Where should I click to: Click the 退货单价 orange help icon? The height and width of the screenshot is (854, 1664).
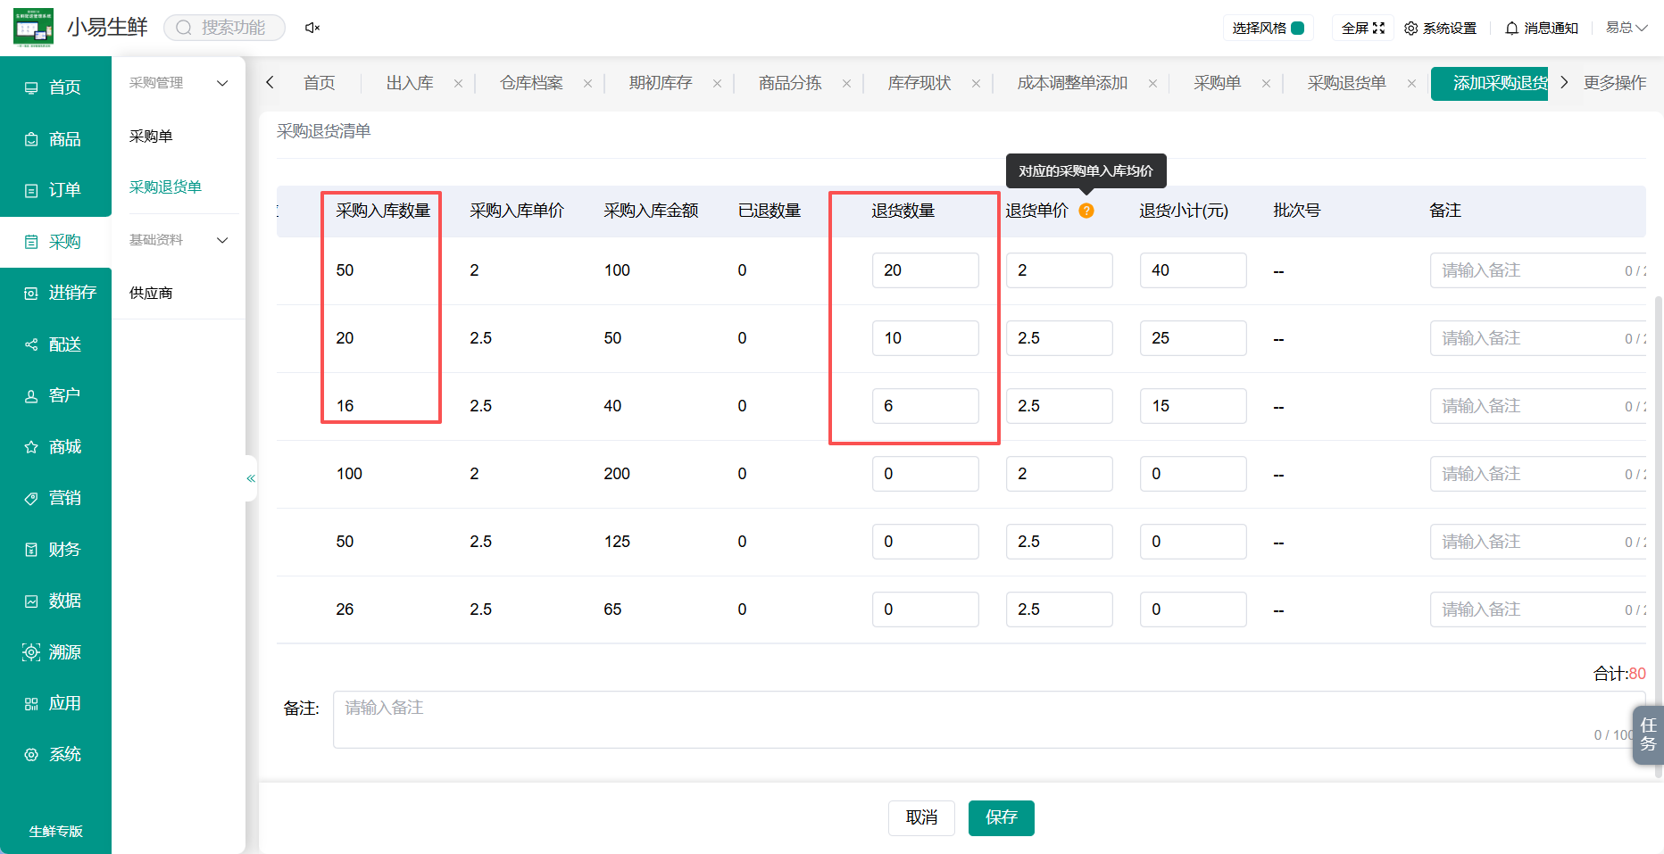[1086, 211]
